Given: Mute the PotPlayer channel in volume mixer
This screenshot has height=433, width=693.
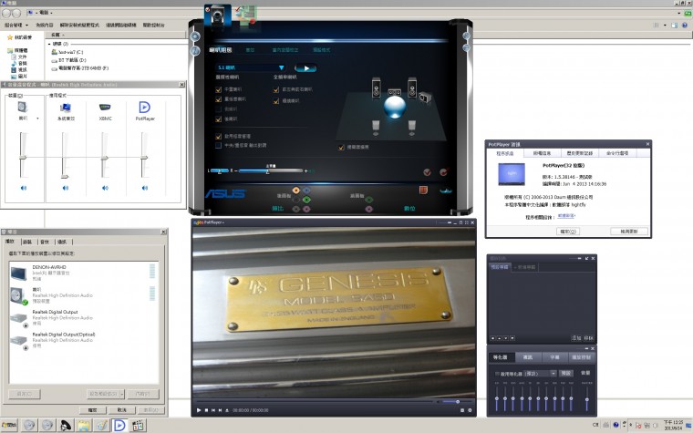Looking at the screenshot, I should pyautogui.click(x=144, y=188).
